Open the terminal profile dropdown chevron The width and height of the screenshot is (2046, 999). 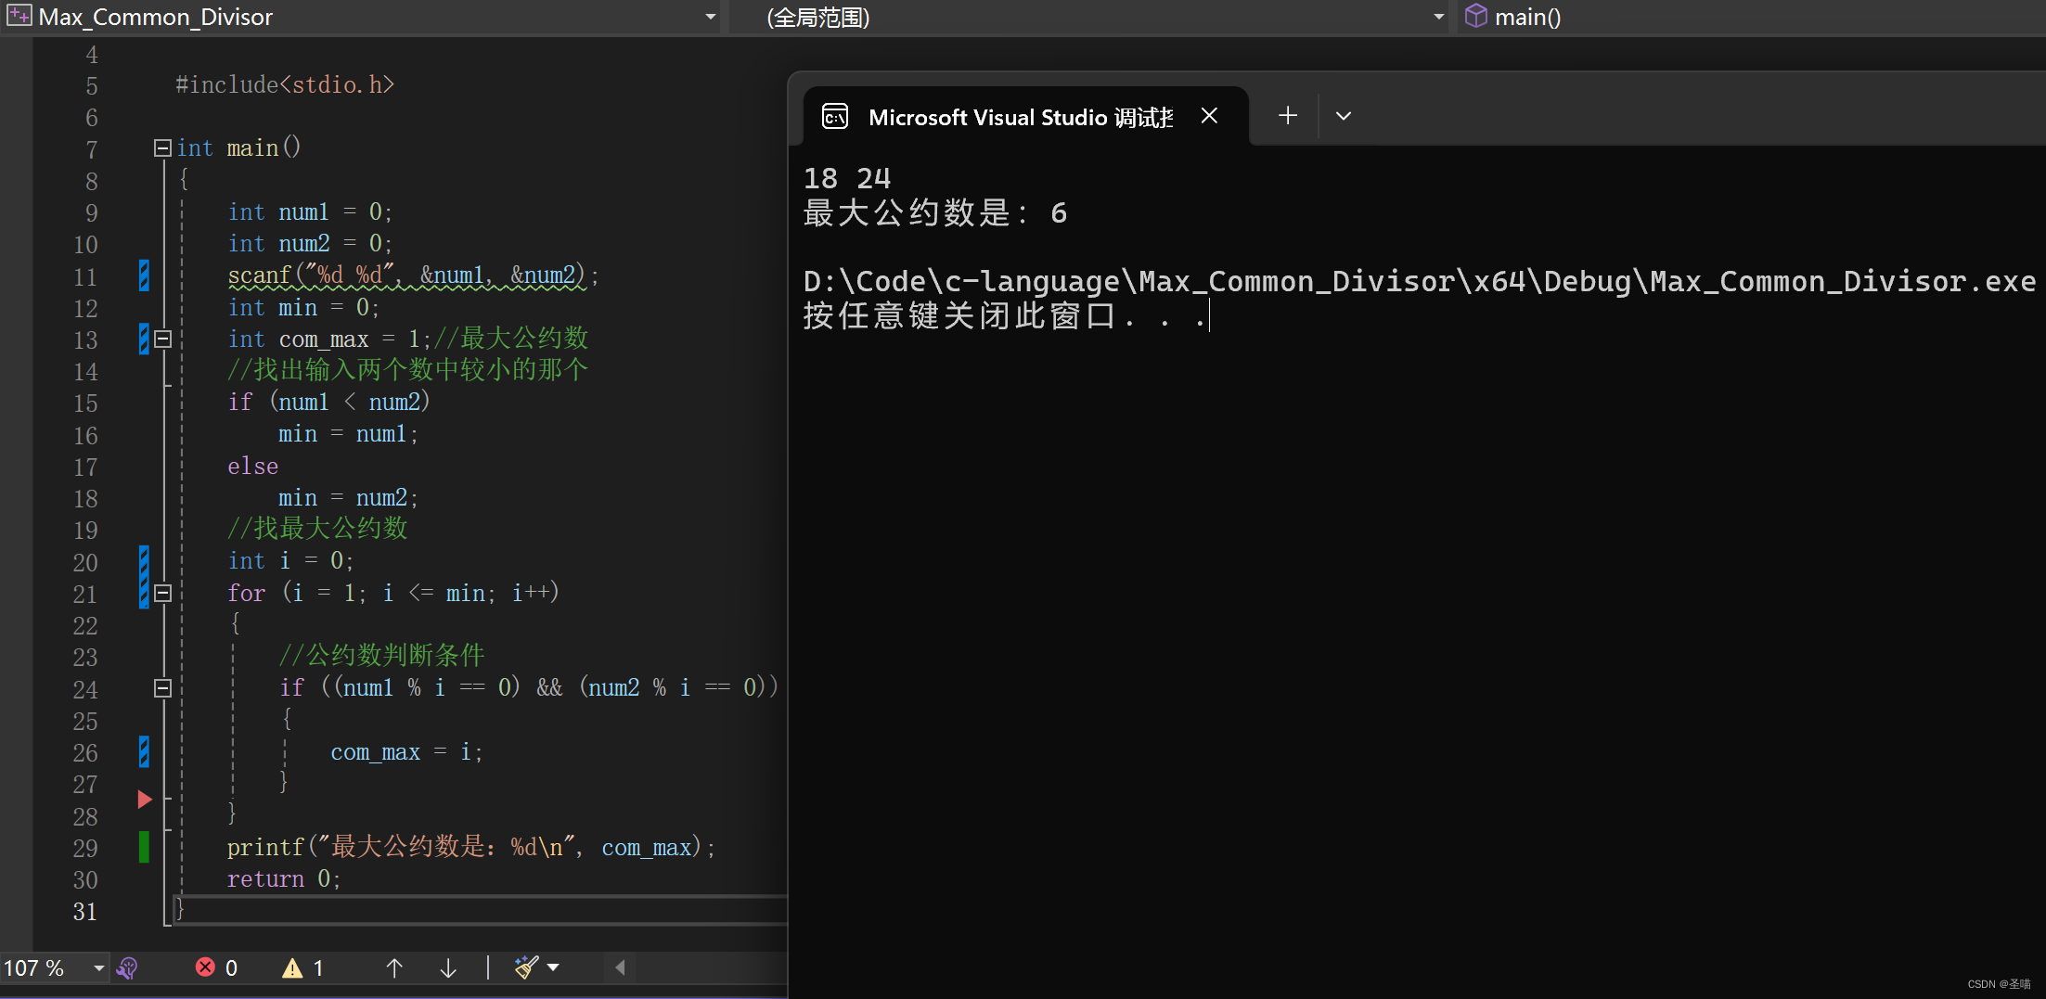pyautogui.click(x=1344, y=116)
